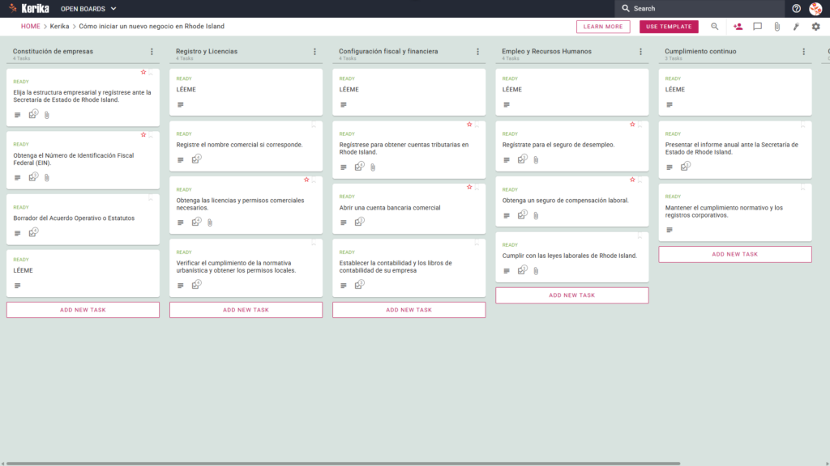Open checklist icon on 'Verificar el cumplimiento' card
This screenshot has width=830, height=466.
[x=196, y=285]
